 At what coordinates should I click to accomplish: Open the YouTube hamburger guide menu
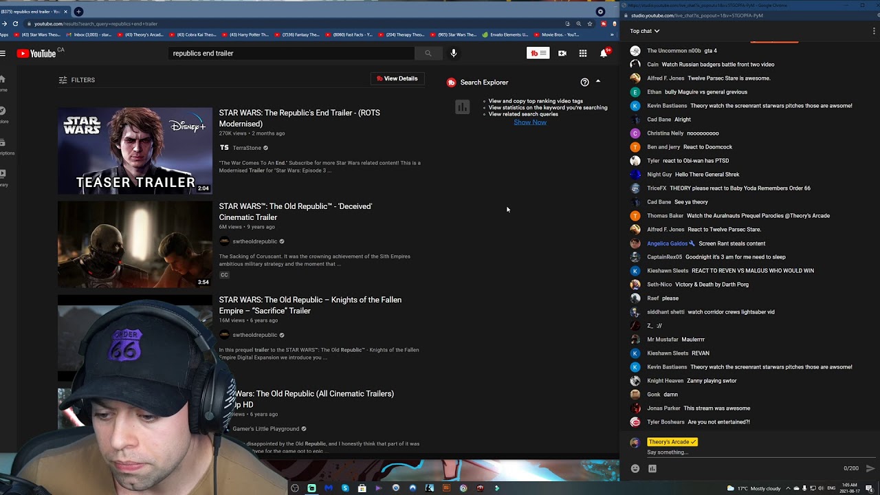pyautogui.click(x=3, y=53)
